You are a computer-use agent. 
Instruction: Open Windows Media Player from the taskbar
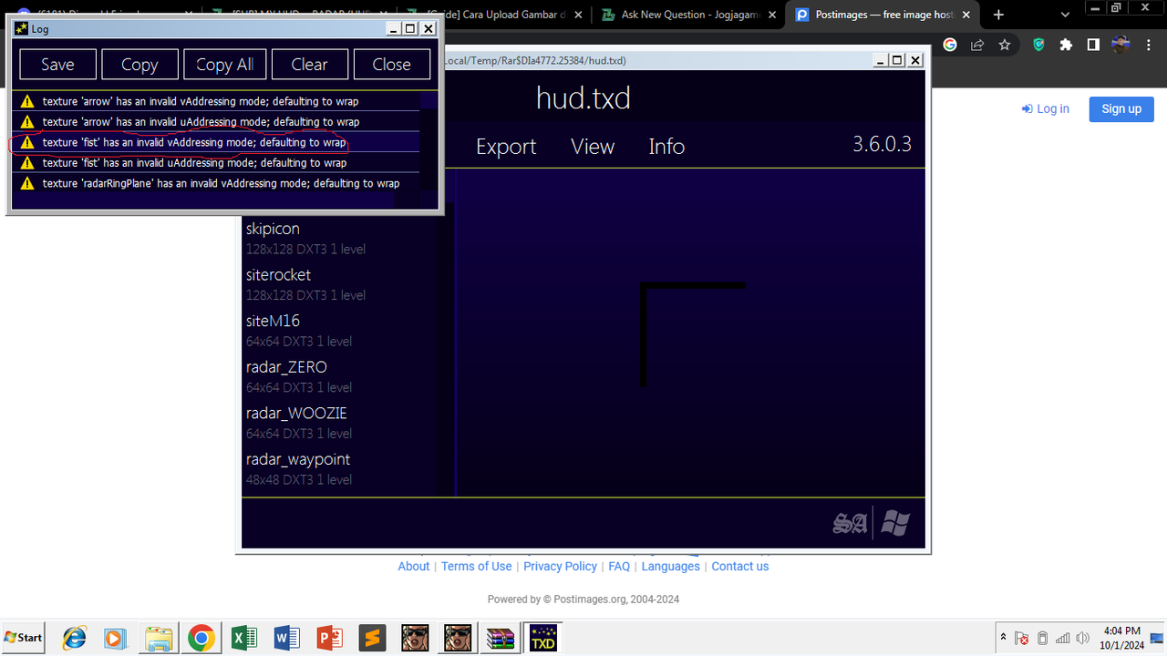[x=116, y=637]
